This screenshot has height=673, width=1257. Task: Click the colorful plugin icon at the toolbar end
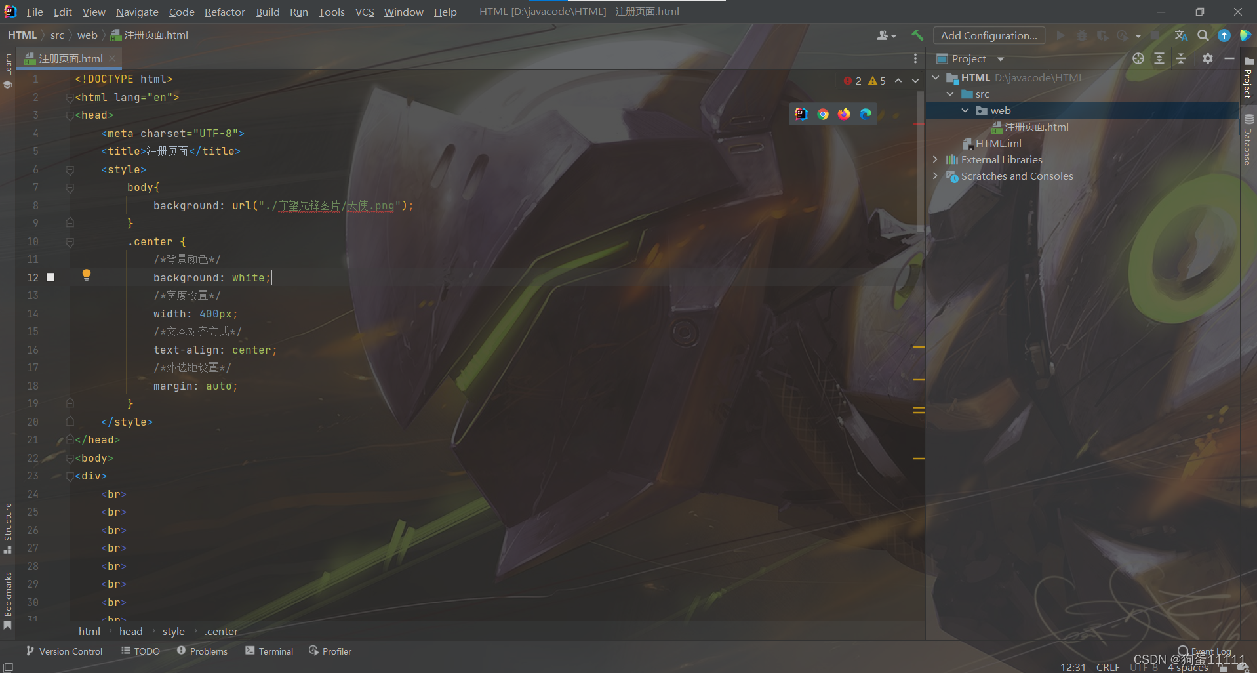(x=1245, y=35)
